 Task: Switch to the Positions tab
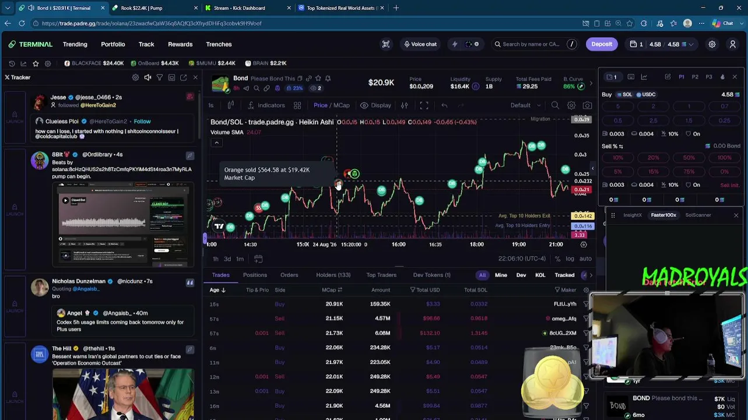click(x=255, y=275)
